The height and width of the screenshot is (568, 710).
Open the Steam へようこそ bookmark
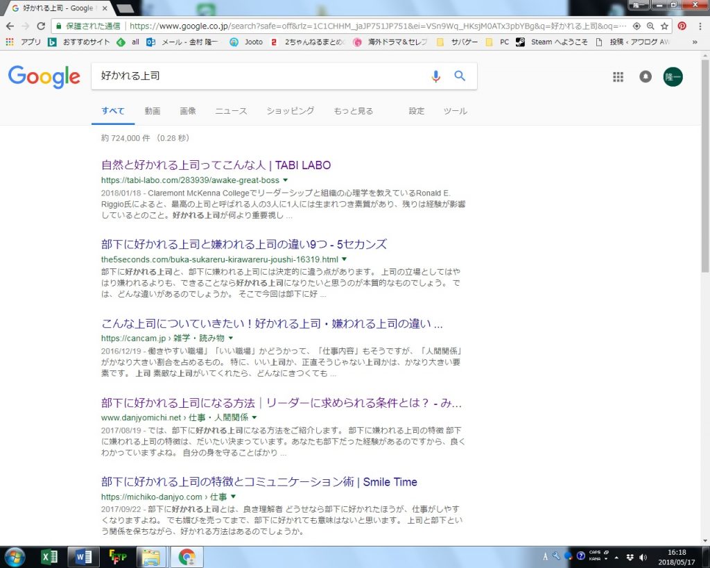pyautogui.click(x=552, y=42)
